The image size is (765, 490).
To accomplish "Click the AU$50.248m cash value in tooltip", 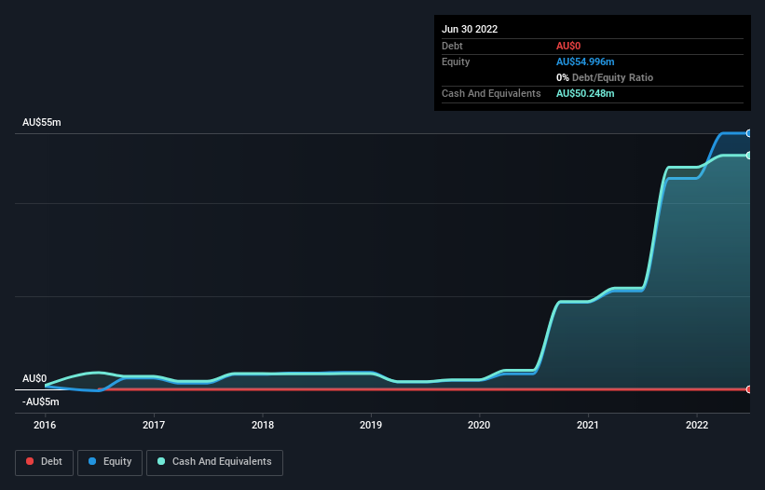I will 585,93.
